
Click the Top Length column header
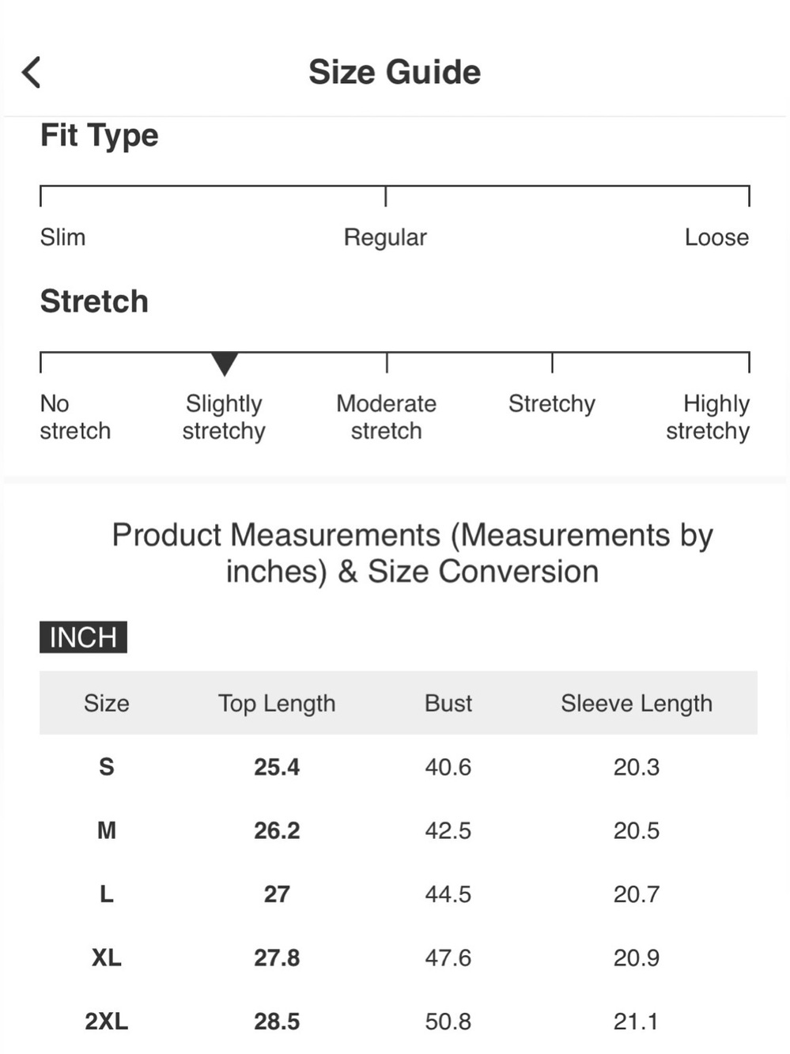pyautogui.click(x=277, y=703)
